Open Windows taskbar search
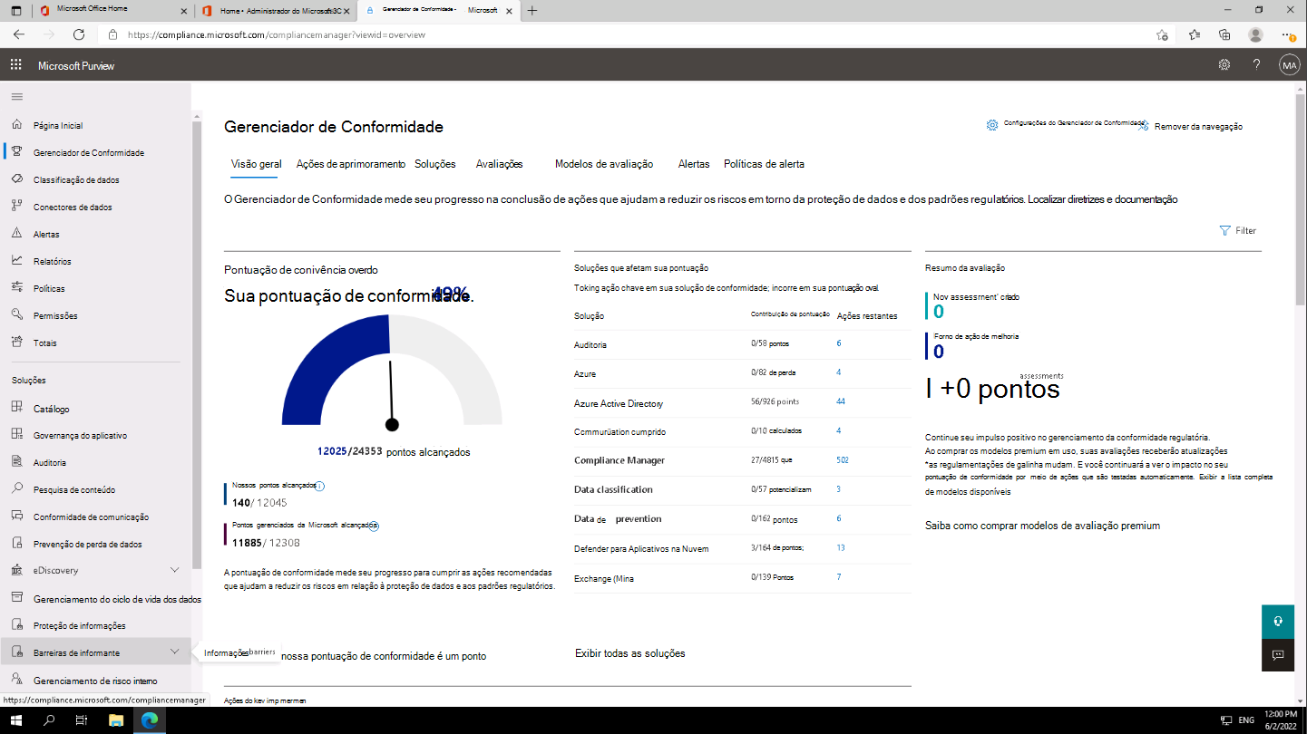 click(x=49, y=720)
